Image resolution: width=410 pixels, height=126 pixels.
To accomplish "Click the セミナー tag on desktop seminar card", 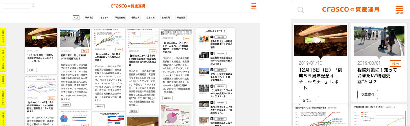I will click(32, 70).
